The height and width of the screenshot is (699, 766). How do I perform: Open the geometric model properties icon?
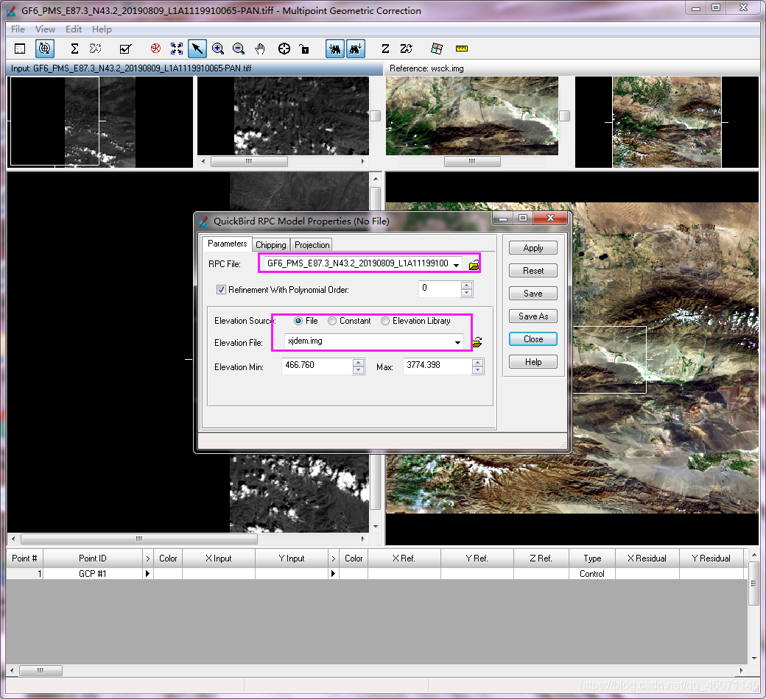(x=20, y=49)
